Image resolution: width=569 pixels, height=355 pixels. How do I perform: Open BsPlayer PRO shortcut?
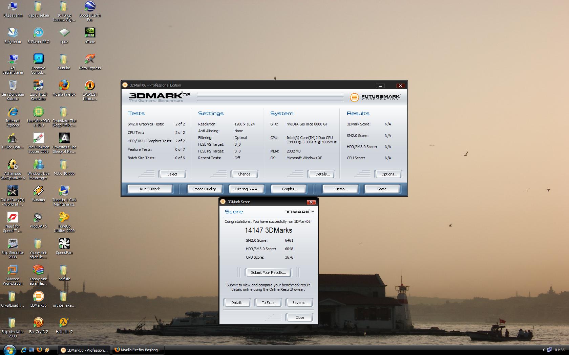[38, 35]
